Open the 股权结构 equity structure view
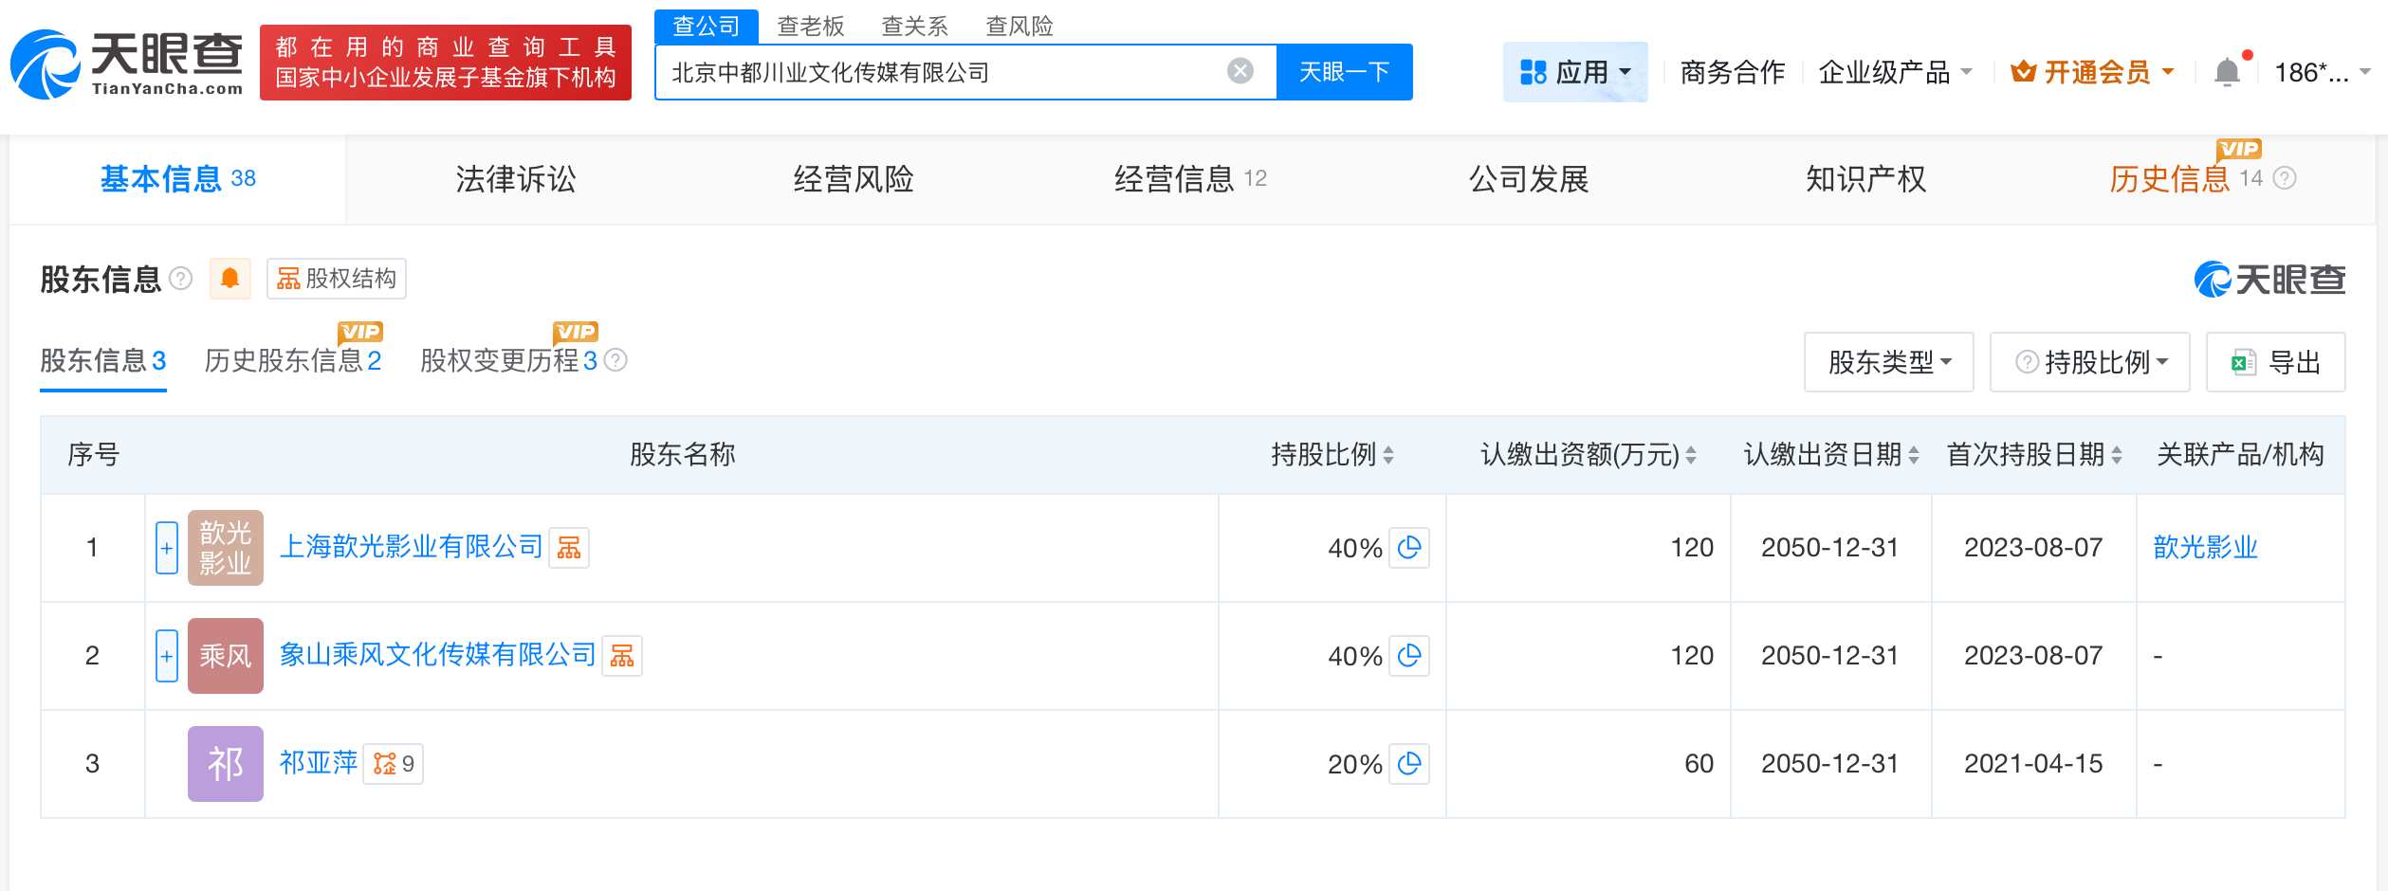This screenshot has height=891, width=2388. [336, 278]
